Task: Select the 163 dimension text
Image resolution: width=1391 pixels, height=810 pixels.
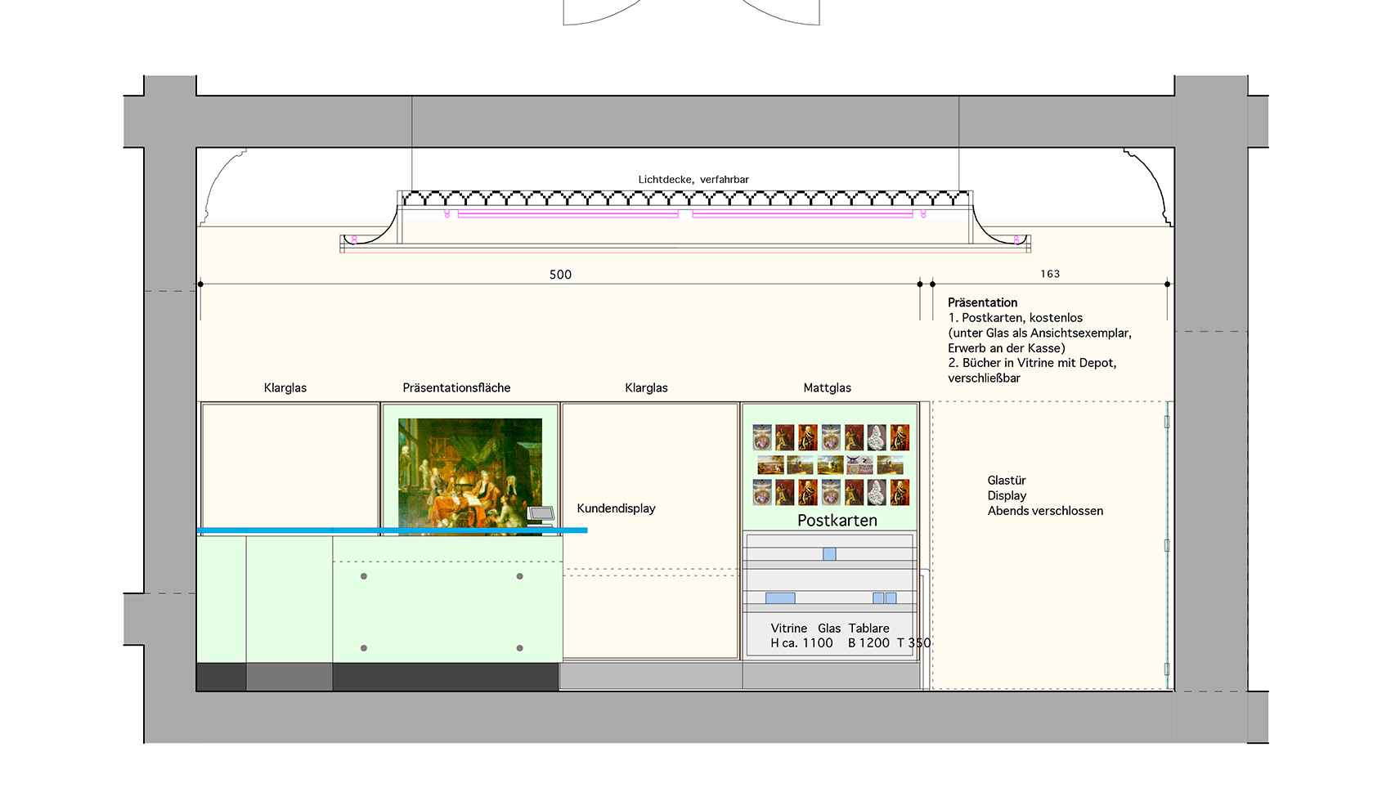Action: tap(1050, 274)
